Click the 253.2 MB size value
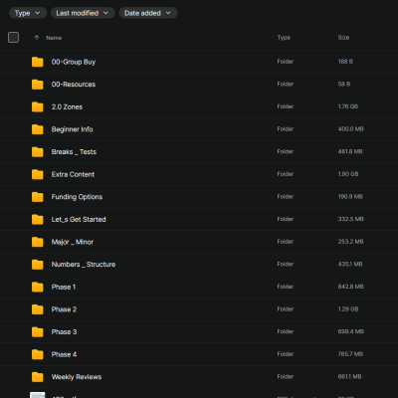Viewport: 398px width, 398px height. 350,242
